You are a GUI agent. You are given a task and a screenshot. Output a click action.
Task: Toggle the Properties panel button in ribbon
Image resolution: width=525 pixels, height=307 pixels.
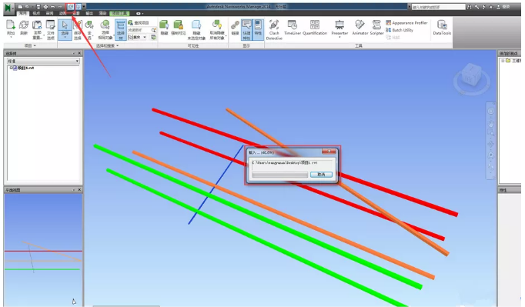click(x=258, y=30)
